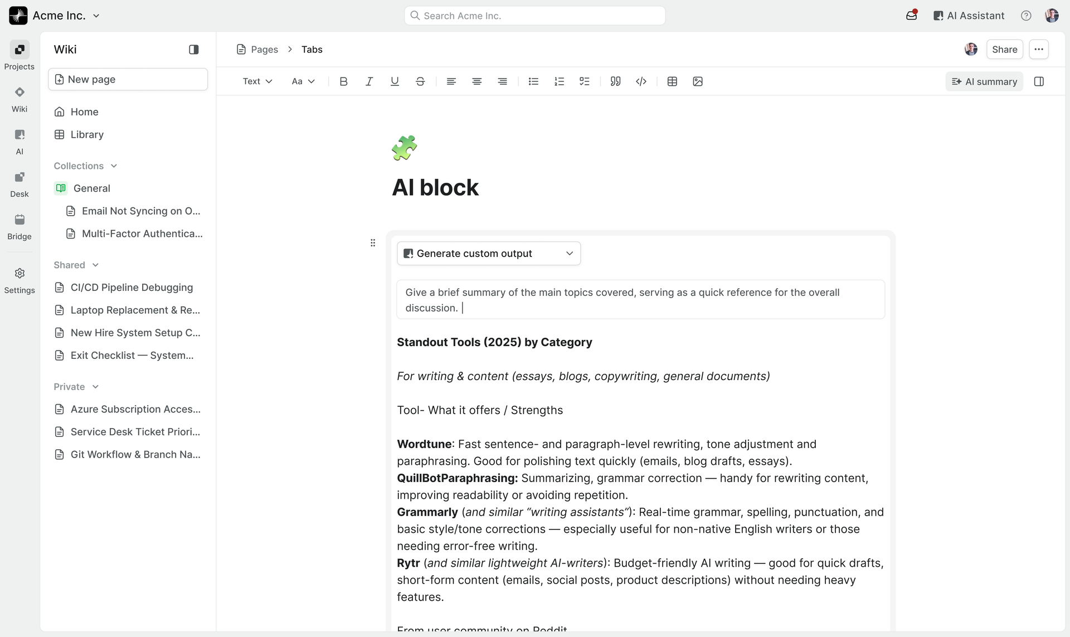Toggle bold formatting
1070x637 pixels.
[343, 81]
